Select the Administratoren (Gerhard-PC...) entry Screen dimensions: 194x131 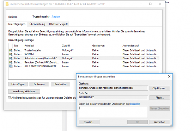[x=42, y=58]
